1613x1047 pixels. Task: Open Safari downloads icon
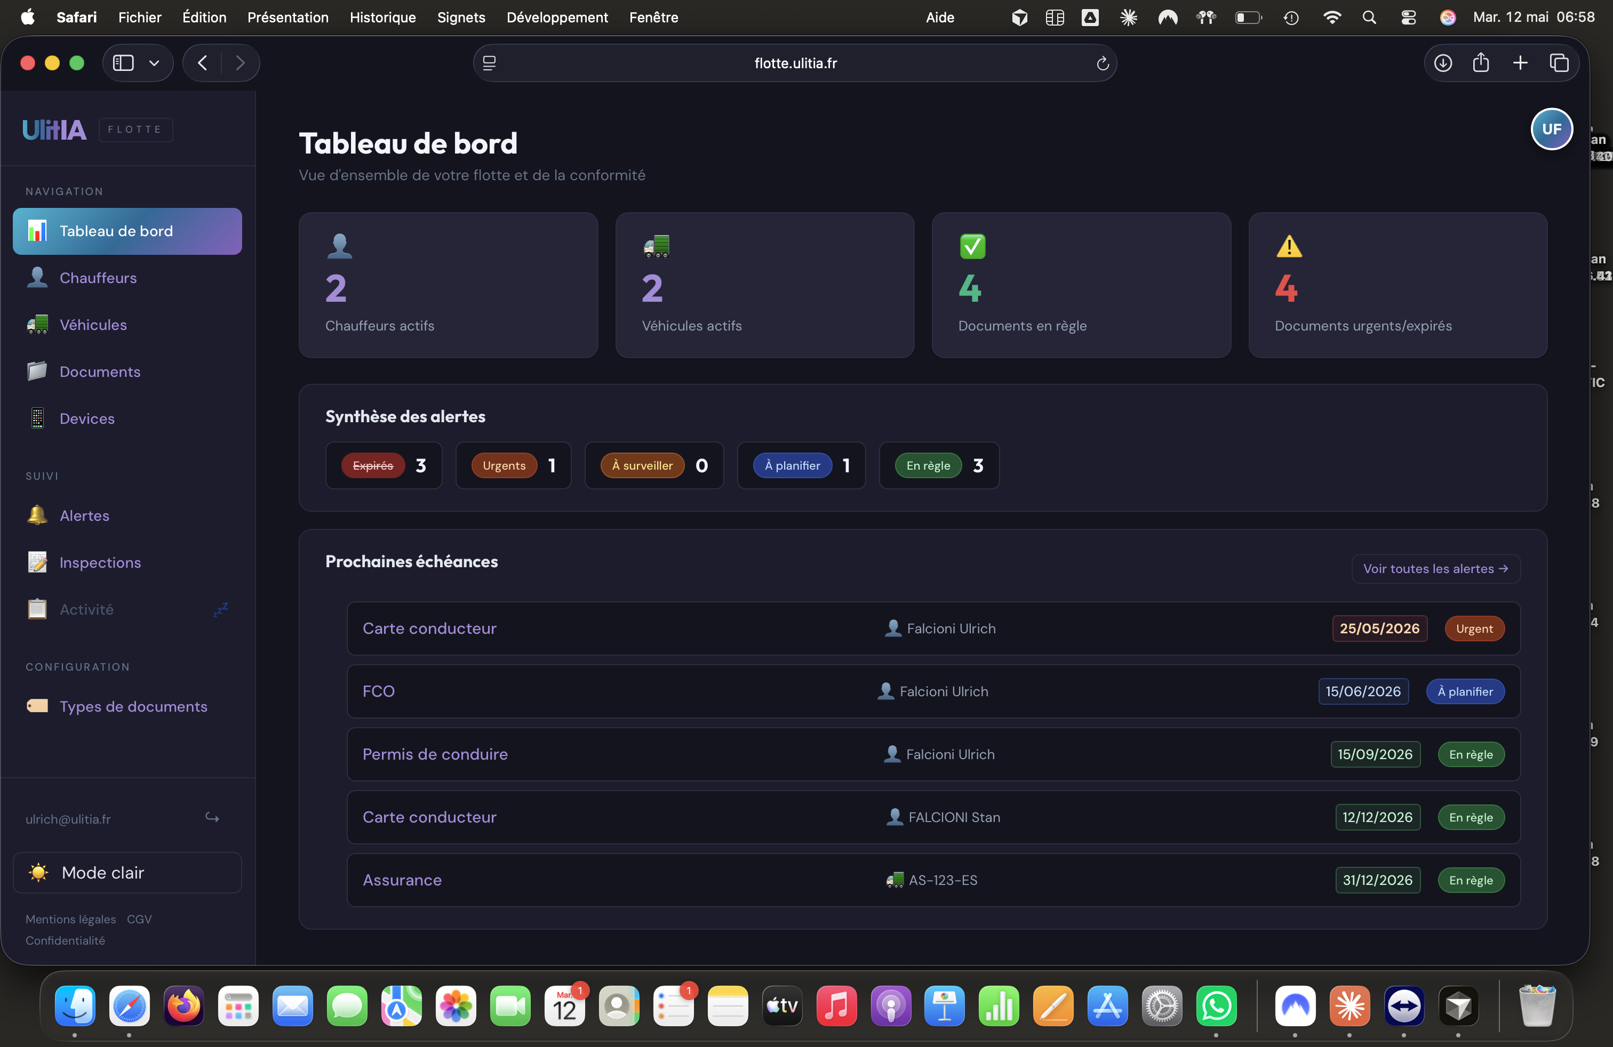[x=1443, y=63]
